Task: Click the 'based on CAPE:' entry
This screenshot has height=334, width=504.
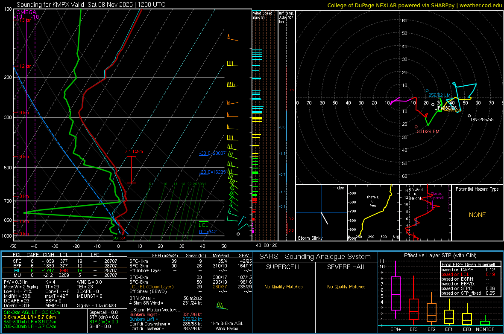Action: (458, 270)
